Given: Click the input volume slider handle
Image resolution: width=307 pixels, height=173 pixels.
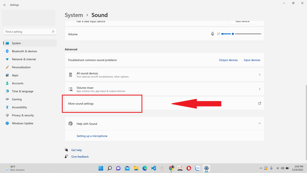Looking at the screenshot, I should click(233, 34).
